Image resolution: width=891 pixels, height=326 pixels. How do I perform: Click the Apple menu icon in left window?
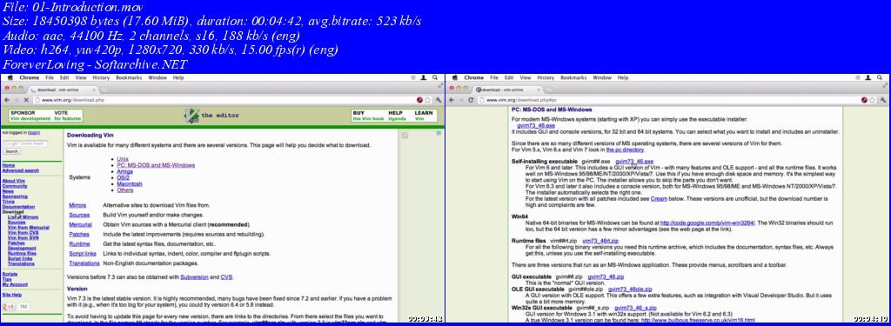pyautogui.click(x=10, y=78)
